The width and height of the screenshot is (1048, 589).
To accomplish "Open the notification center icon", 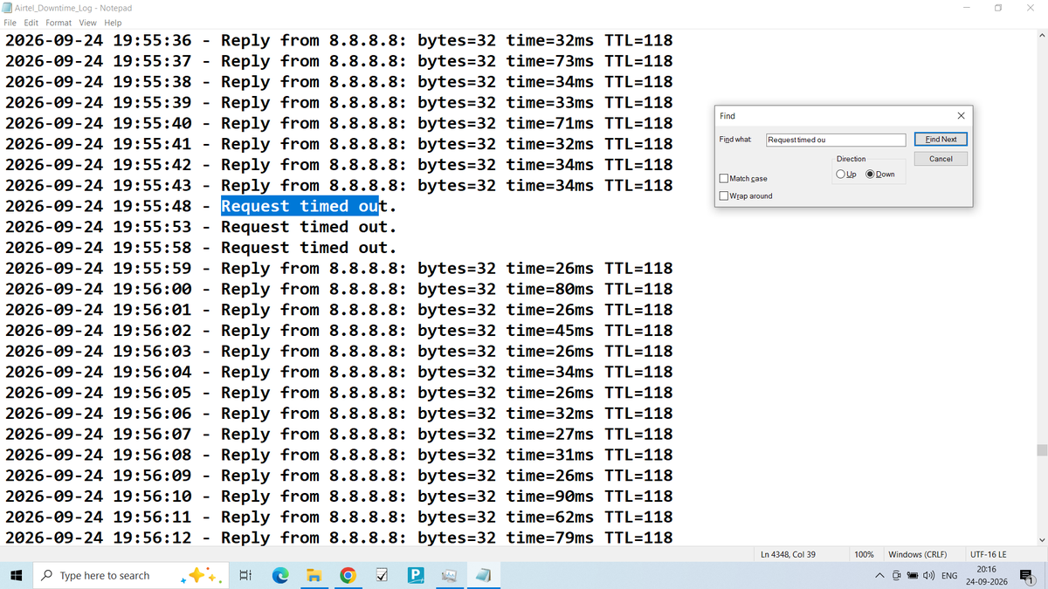I will (1026, 576).
